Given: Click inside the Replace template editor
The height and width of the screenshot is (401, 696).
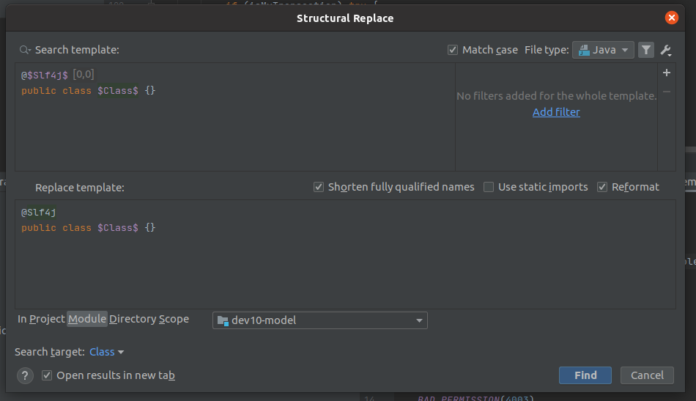Looking at the screenshot, I should (x=344, y=264).
